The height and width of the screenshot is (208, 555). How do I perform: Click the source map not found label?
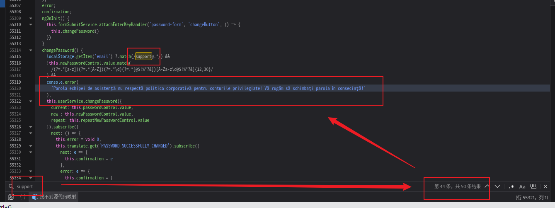tap(58, 197)
